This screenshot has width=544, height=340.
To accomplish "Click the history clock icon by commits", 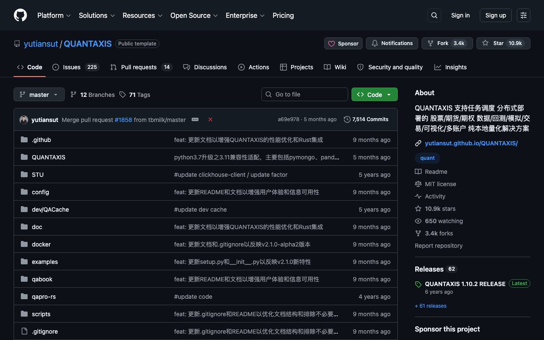I will (347, 119).
